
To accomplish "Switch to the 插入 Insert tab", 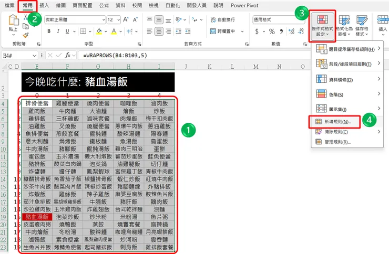I will point(44,5).
